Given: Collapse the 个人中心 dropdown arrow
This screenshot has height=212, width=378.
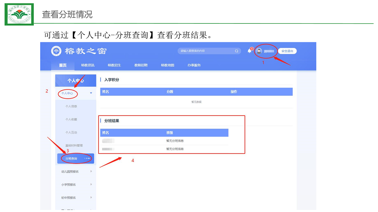Looking at the screenshot, I should coord(91,93).
